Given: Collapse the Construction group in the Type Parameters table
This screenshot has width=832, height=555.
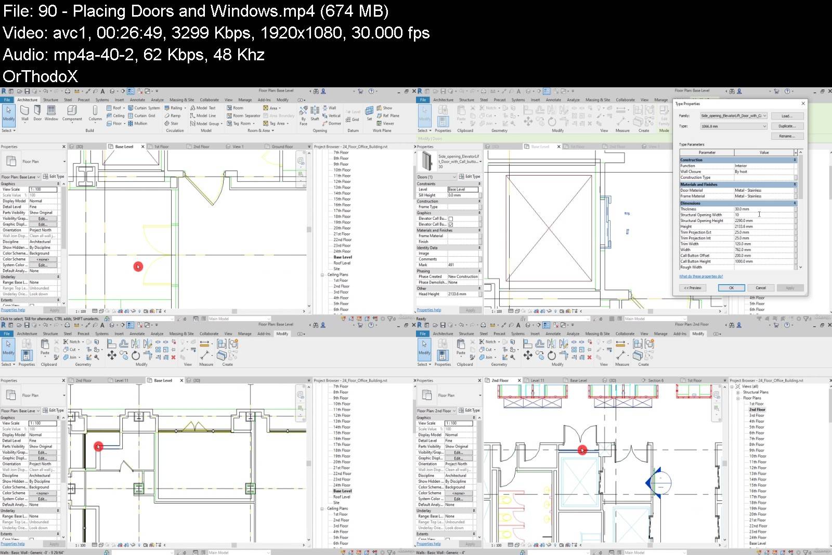Looking at the screenshot, I should point(795,160).
